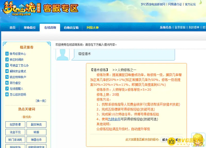Click the 客服专区 title banner
206x148 pixels.
pyautogui.click(x=61, y=8)
